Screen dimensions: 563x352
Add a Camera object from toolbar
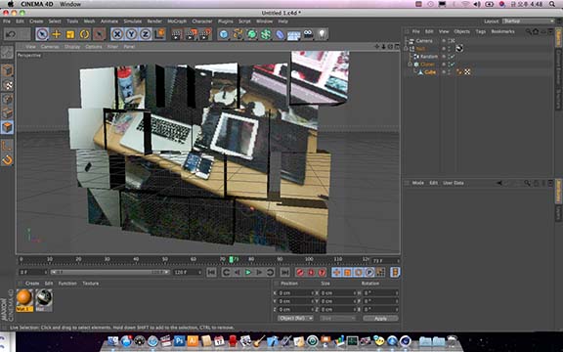308,34
